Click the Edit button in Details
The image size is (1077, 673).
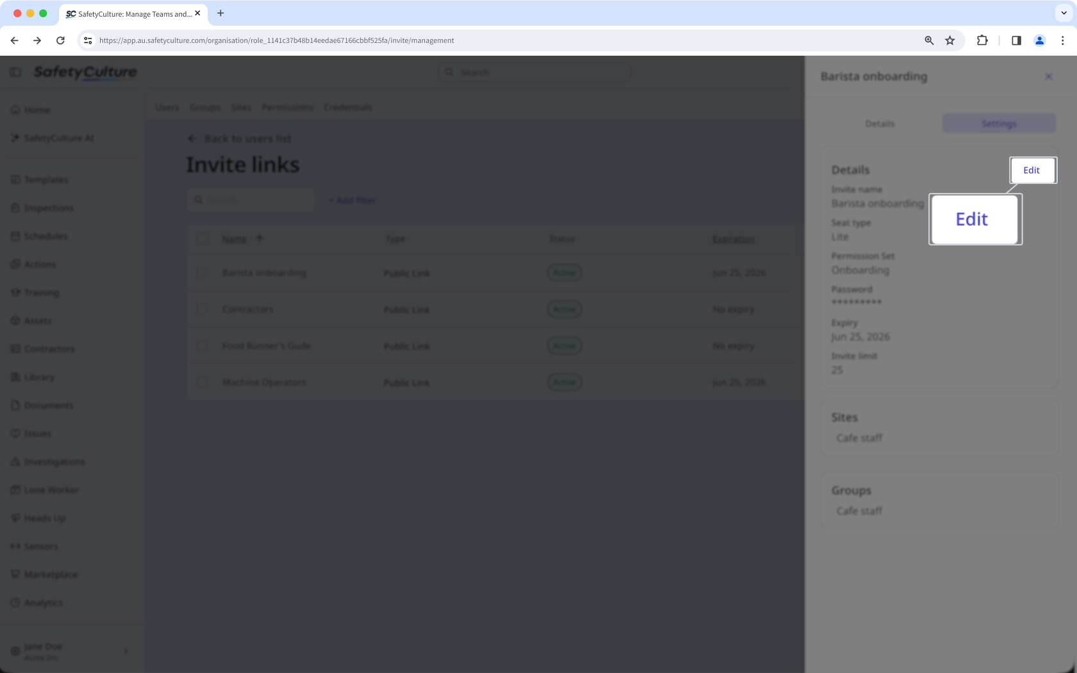(x=1032, y=170)
